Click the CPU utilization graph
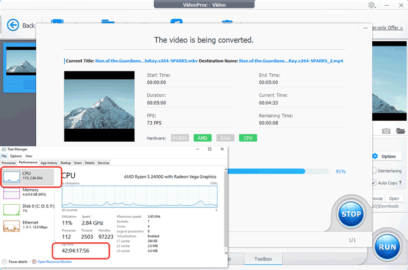Screen dimensions: 408x270 click(139, 197)
